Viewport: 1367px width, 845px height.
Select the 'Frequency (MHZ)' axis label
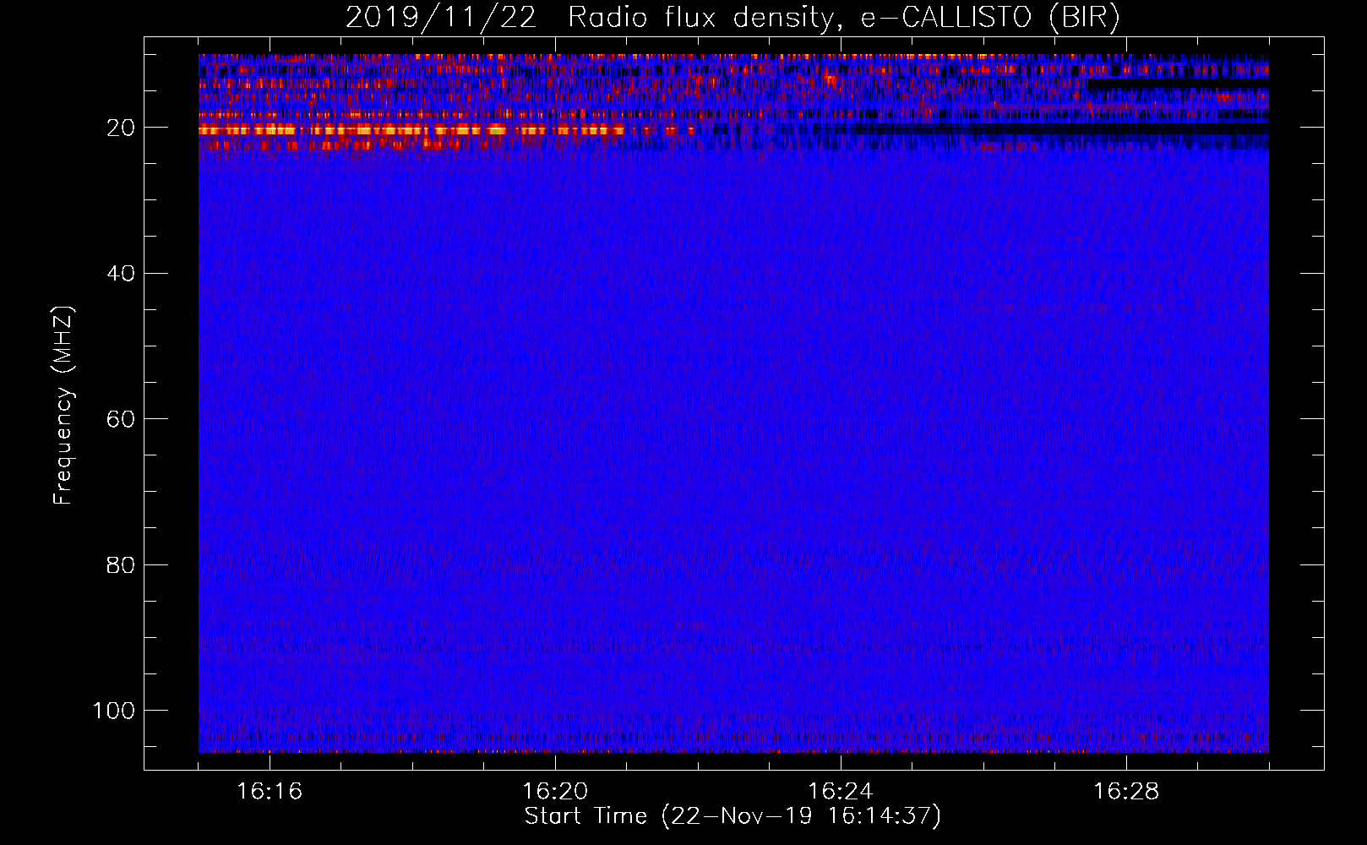[64, 405]
